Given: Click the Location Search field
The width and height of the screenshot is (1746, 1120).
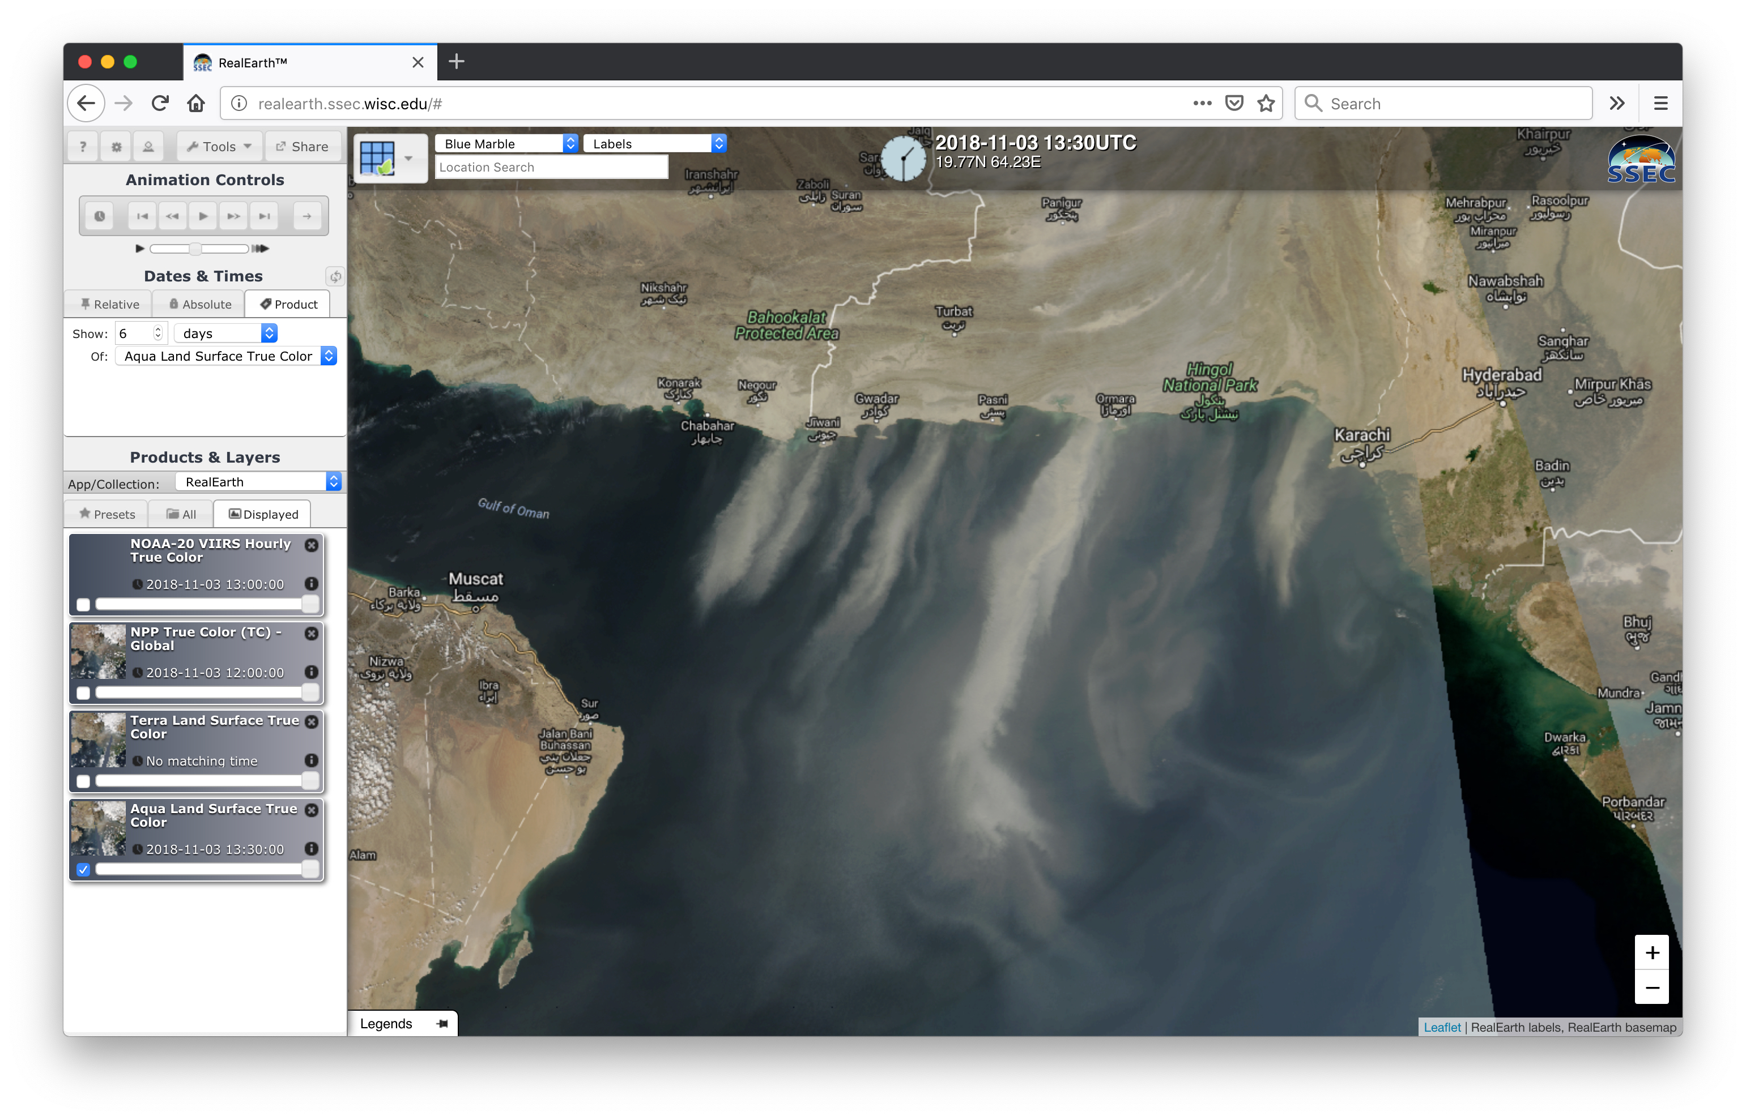Looking at the screenshot, I should 551,167.
